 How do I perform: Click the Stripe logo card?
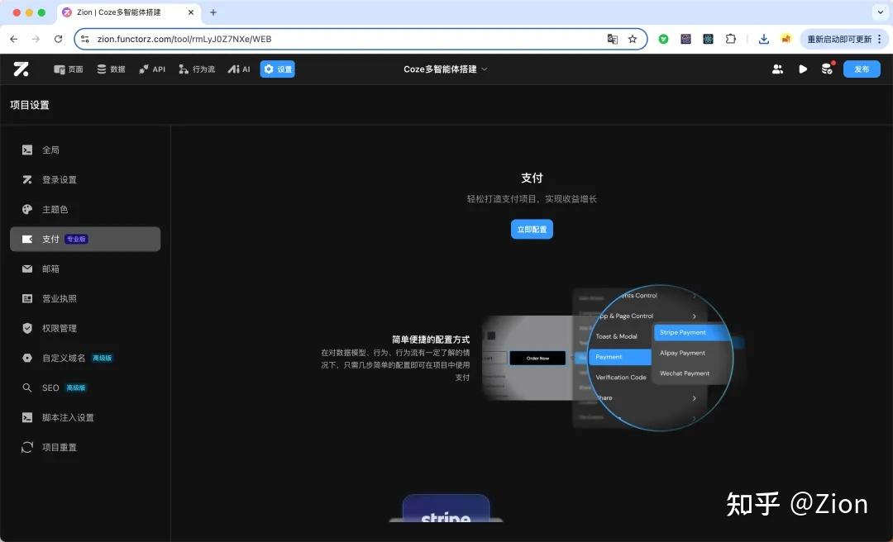tap(446, 508)
